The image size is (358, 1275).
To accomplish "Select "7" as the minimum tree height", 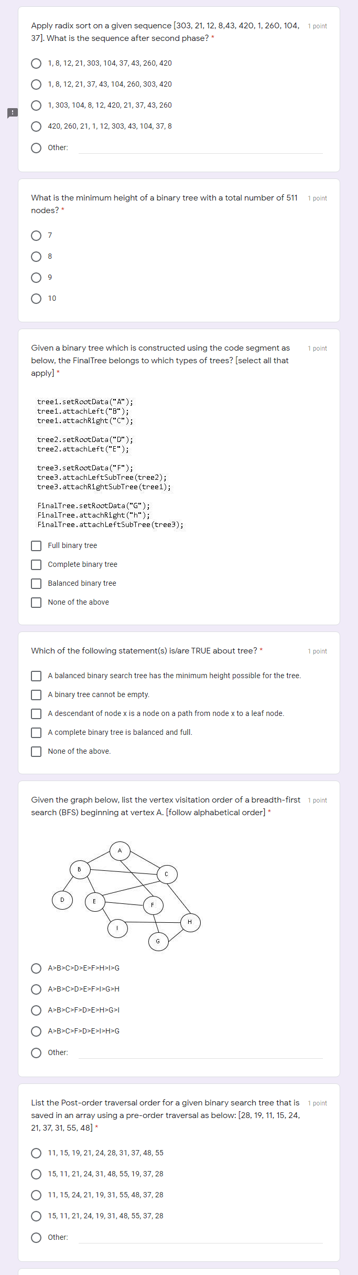I will 36,235.
